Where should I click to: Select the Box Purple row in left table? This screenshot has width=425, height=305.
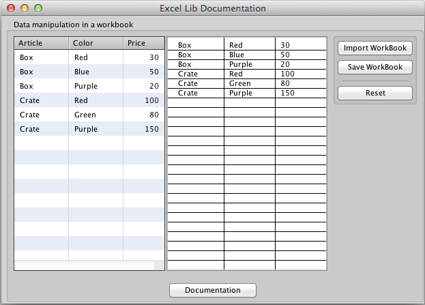89,86
